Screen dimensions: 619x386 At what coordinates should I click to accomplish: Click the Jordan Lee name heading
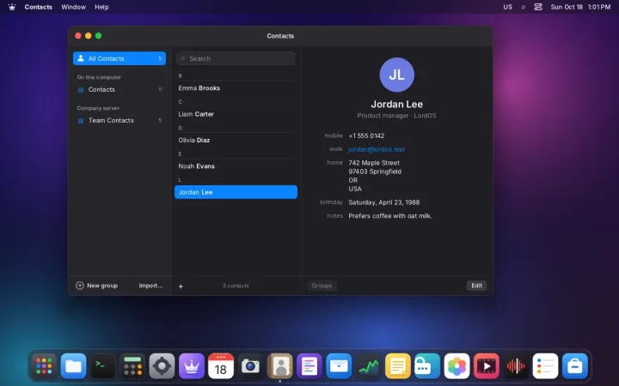click(x=396, y=105)
